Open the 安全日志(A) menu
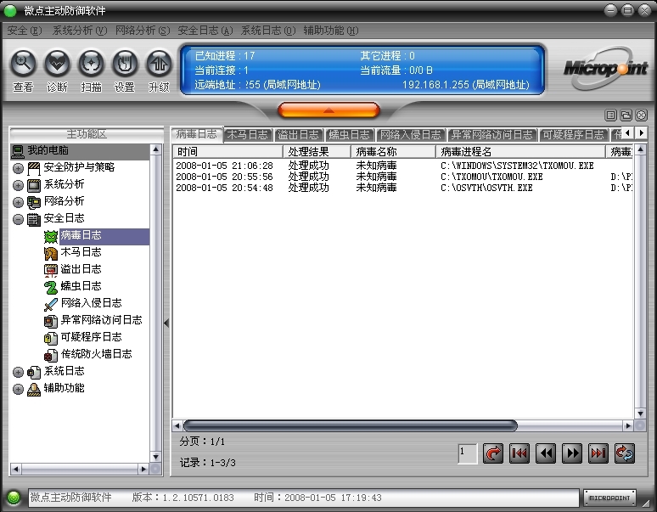This screenshot has height=512, width=657. pos(205,31)
